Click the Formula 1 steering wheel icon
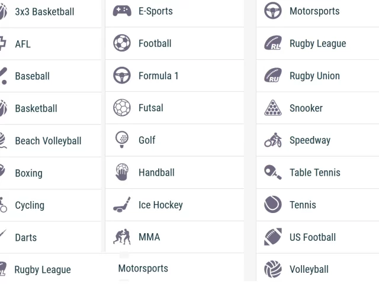 (x=122, y=76)
